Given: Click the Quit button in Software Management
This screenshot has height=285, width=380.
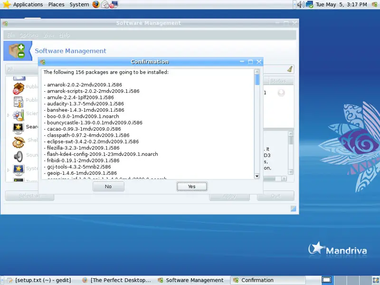Looking at the screenshot, I should tap(275, 196).
